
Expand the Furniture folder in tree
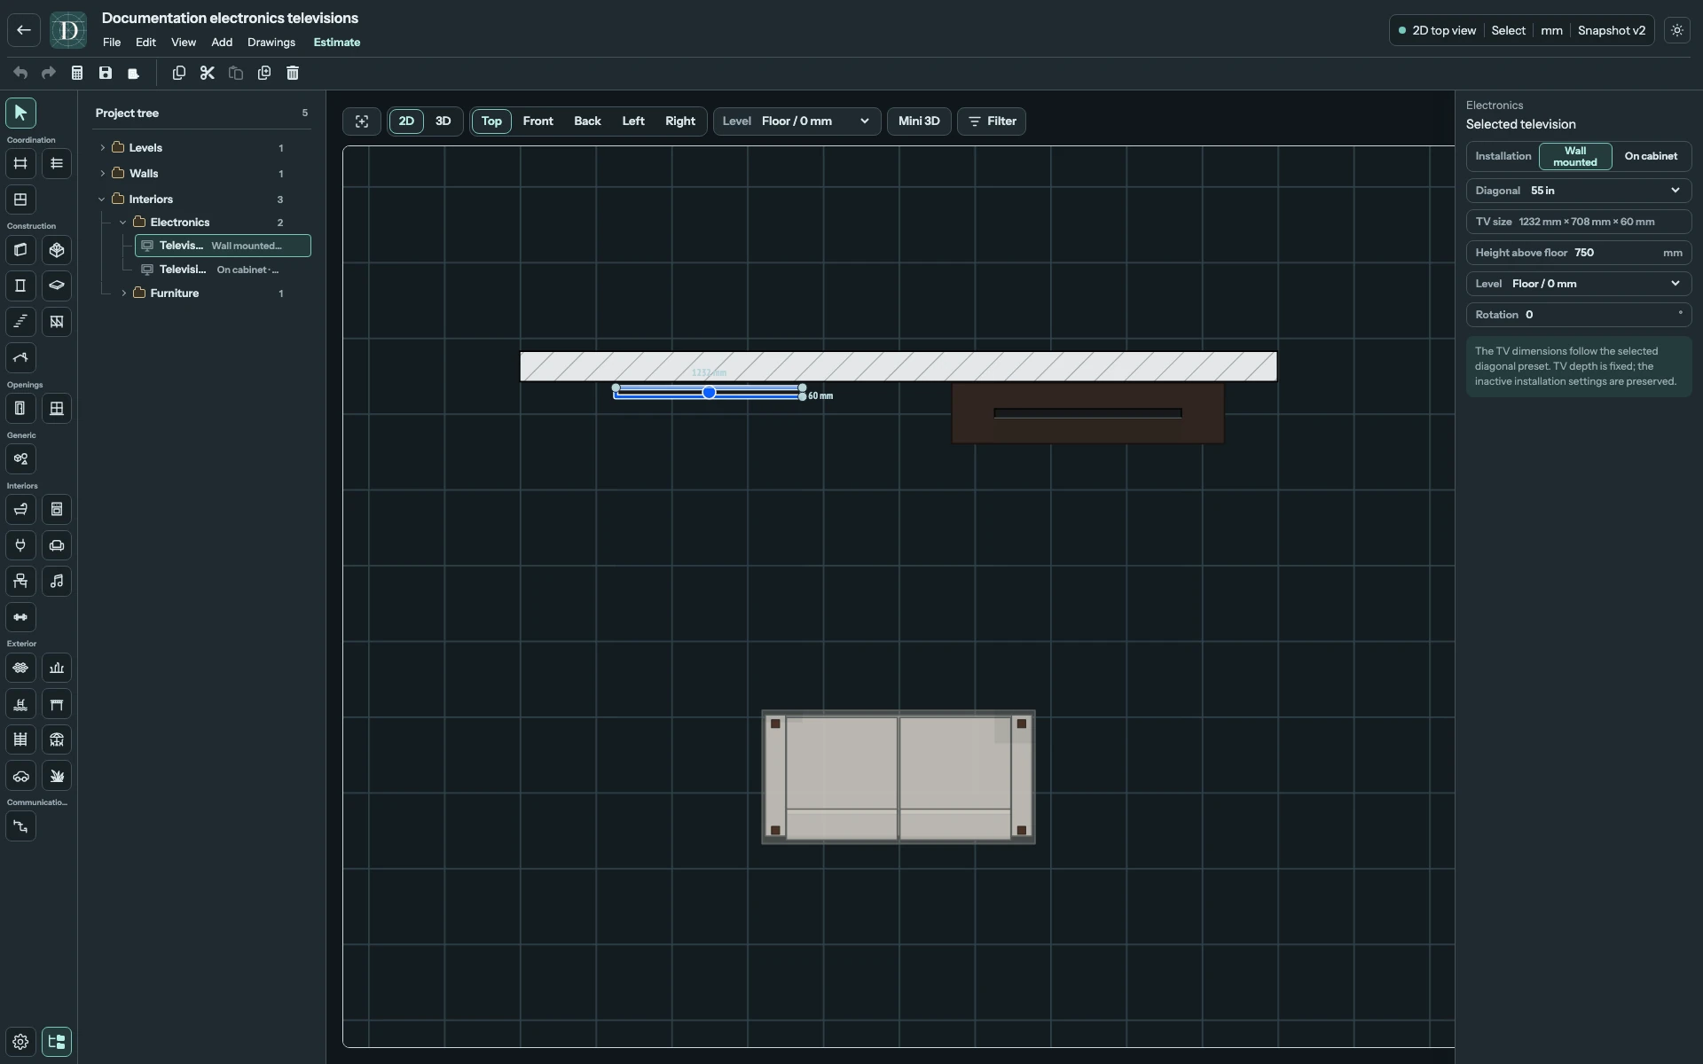[x=124, y=293]
